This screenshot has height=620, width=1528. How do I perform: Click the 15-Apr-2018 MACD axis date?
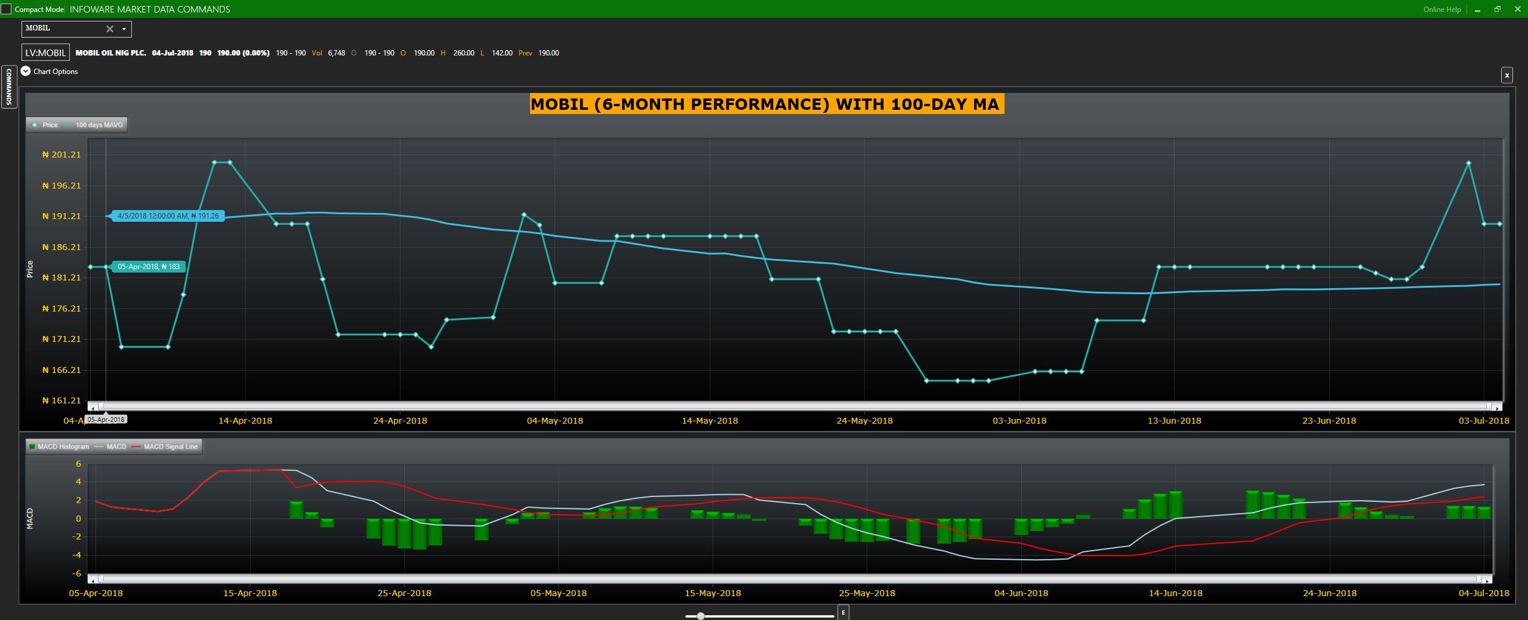pyautogui.click(x=250, y=593)
